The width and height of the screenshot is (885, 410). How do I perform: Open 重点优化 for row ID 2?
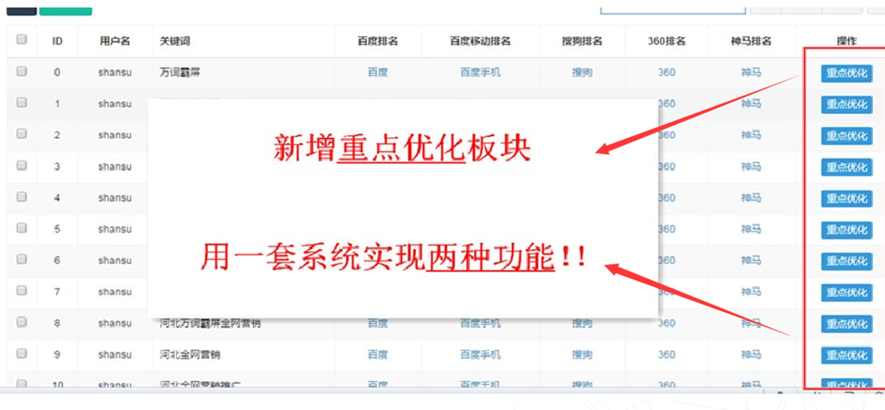[846, 136]
